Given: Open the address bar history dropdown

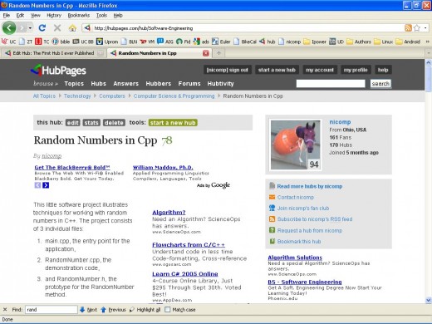Looking at the screenshot, I should tap(425, 27).
